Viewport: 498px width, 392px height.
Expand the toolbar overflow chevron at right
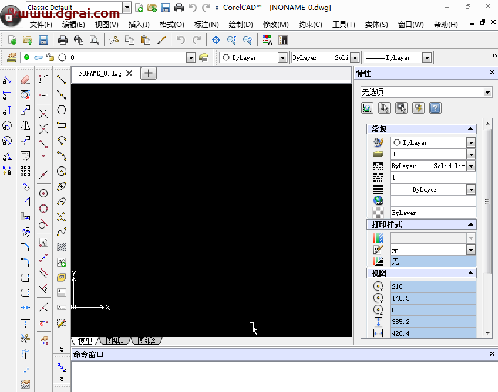coord(494,56)
